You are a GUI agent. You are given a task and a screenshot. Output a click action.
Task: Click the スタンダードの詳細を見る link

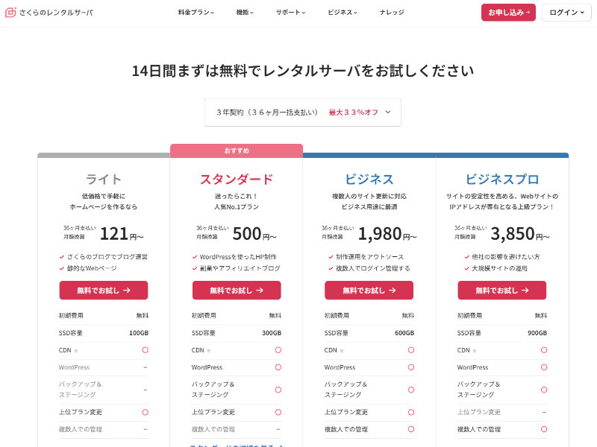[236, 445]
